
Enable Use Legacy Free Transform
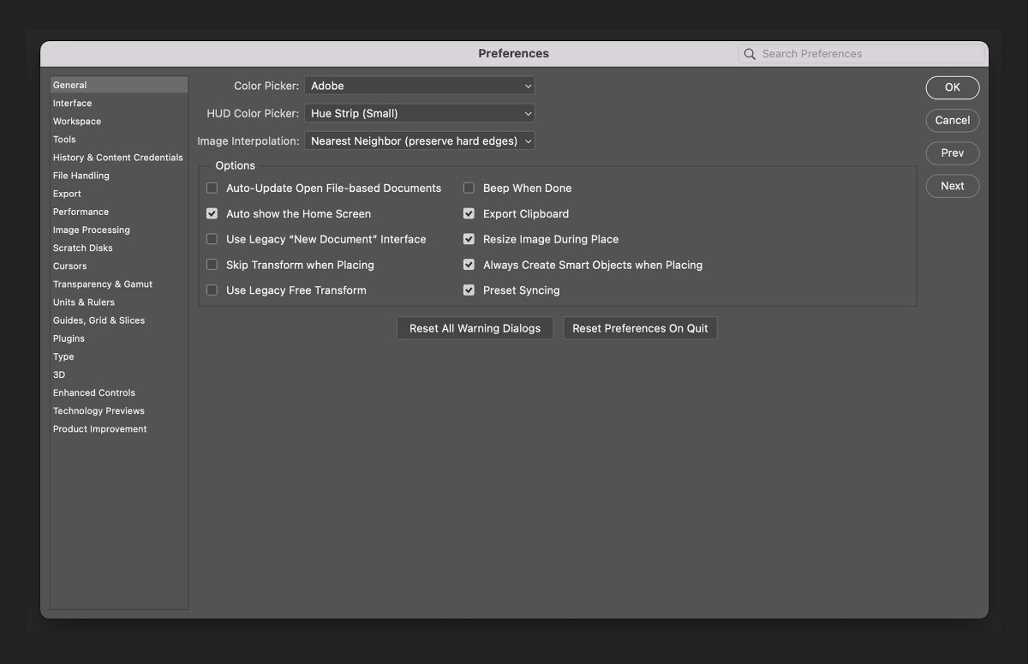[212, 290]
